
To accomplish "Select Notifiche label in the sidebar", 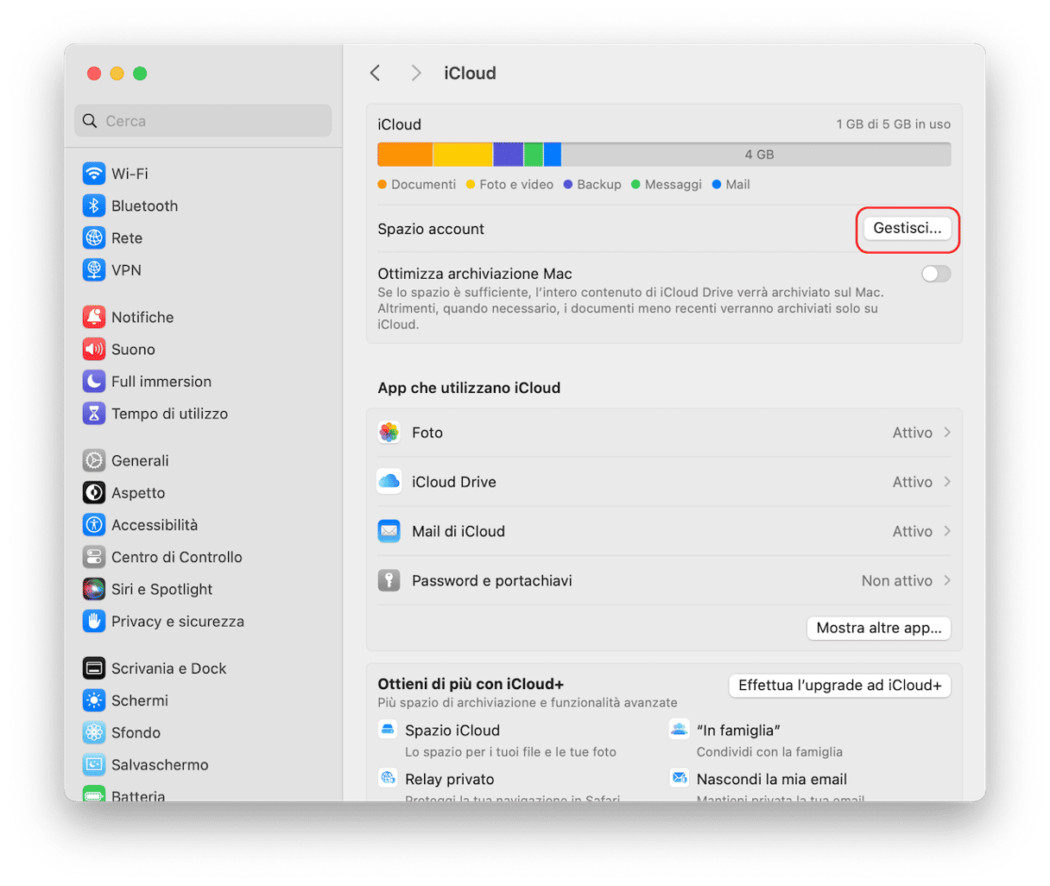I will (x=142, y=317).
